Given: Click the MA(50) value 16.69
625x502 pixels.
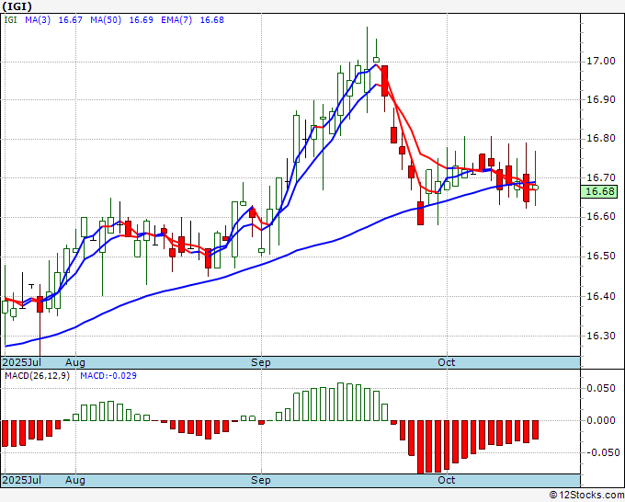Looking at the screenshot, I should click(x=142, y=20).
